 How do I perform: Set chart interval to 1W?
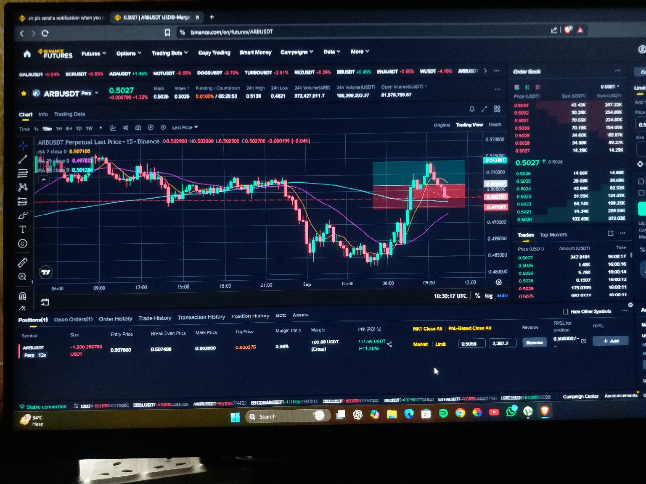[x=89, y=129]
